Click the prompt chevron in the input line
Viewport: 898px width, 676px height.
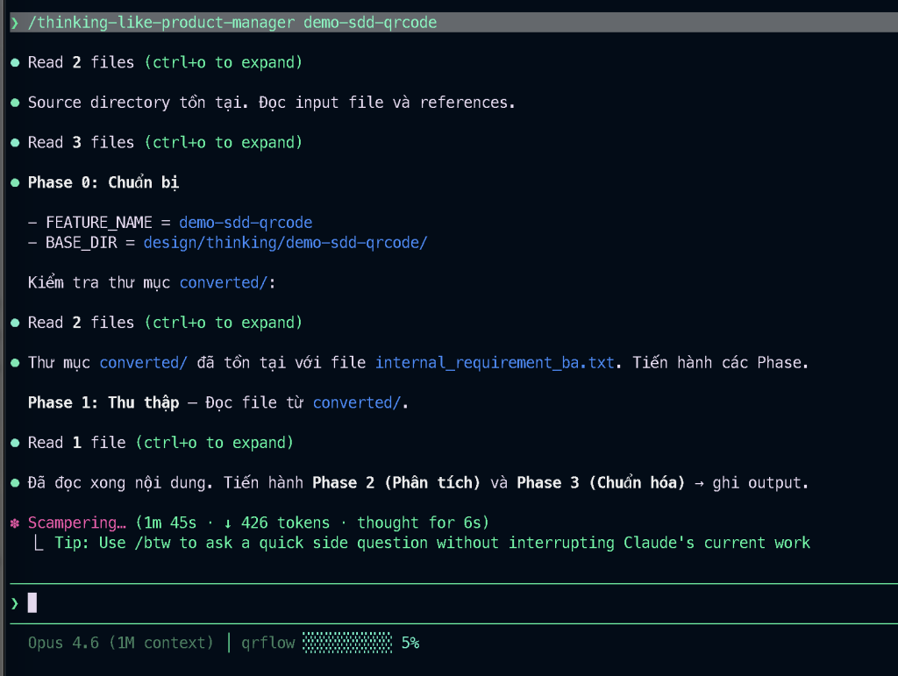coord(14,603)
